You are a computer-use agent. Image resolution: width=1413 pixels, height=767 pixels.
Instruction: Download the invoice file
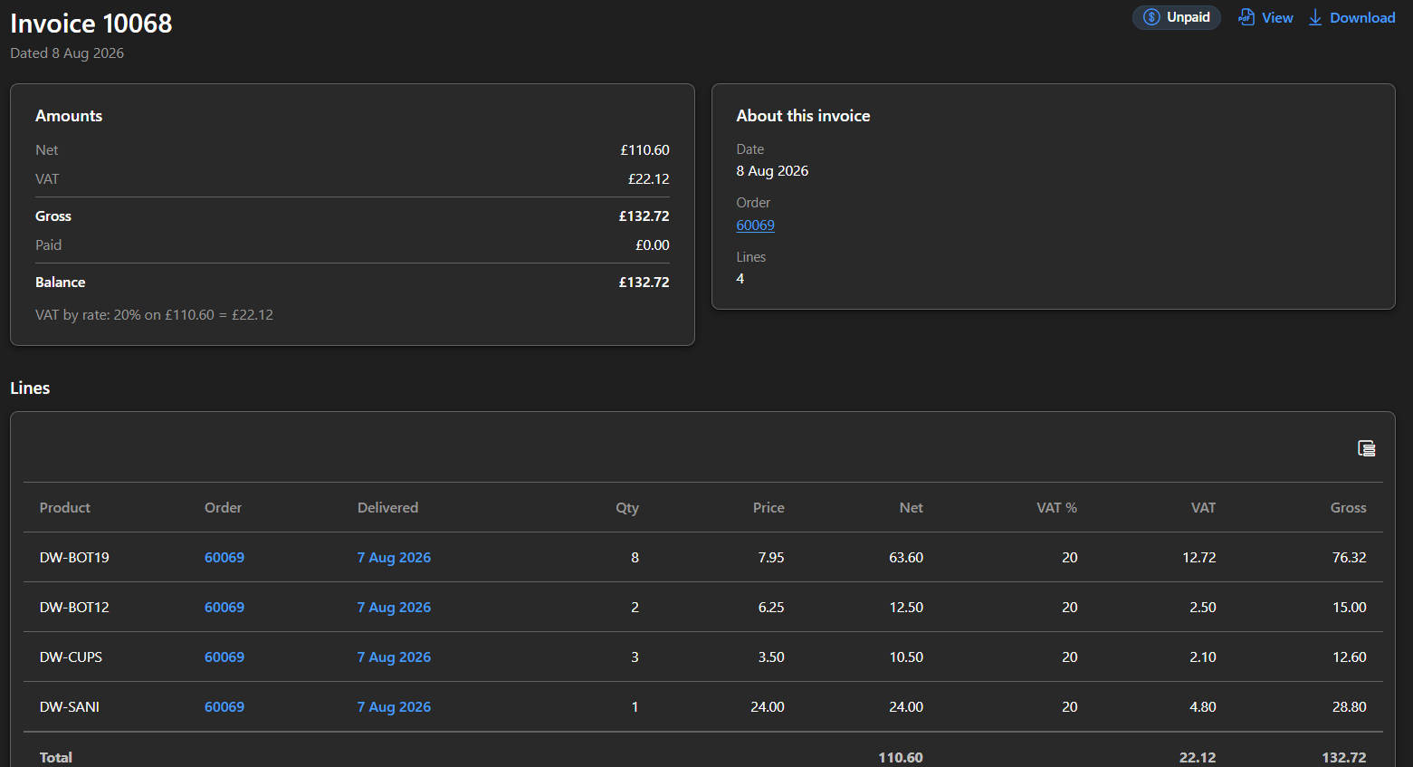point(1351,17)
